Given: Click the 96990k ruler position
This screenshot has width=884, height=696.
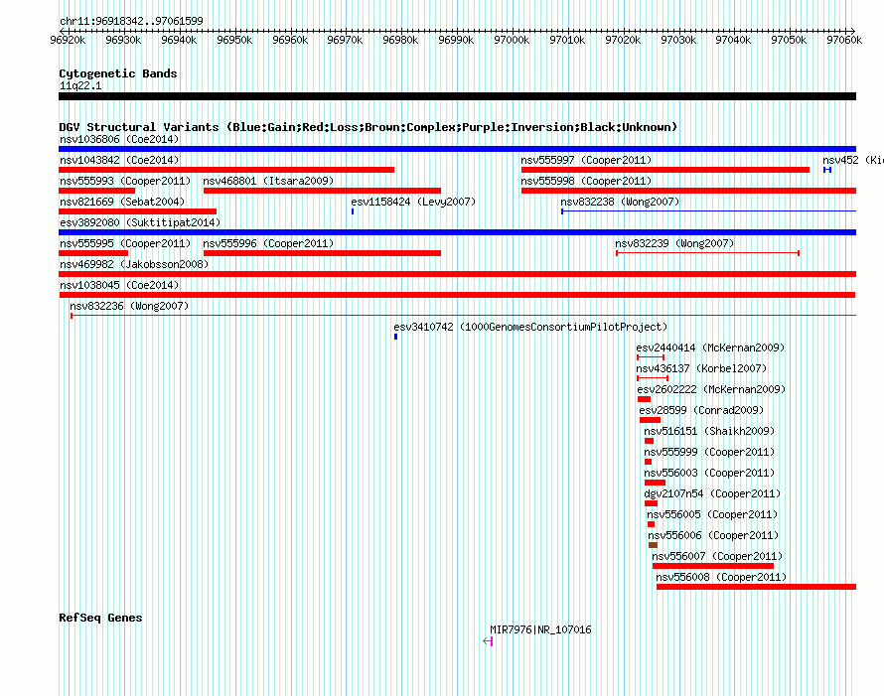Looking at the screenshot, I should pyautogui.click(x=456, y=40).
